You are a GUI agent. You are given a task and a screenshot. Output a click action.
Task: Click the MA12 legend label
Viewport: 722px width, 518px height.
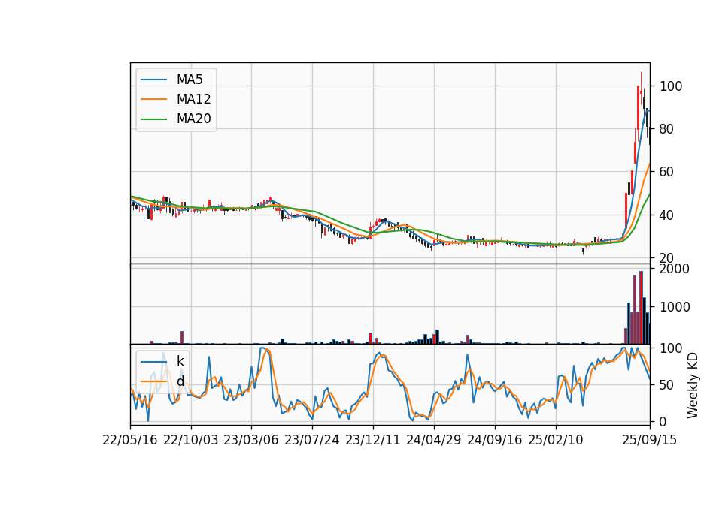(x=193, y=99)
